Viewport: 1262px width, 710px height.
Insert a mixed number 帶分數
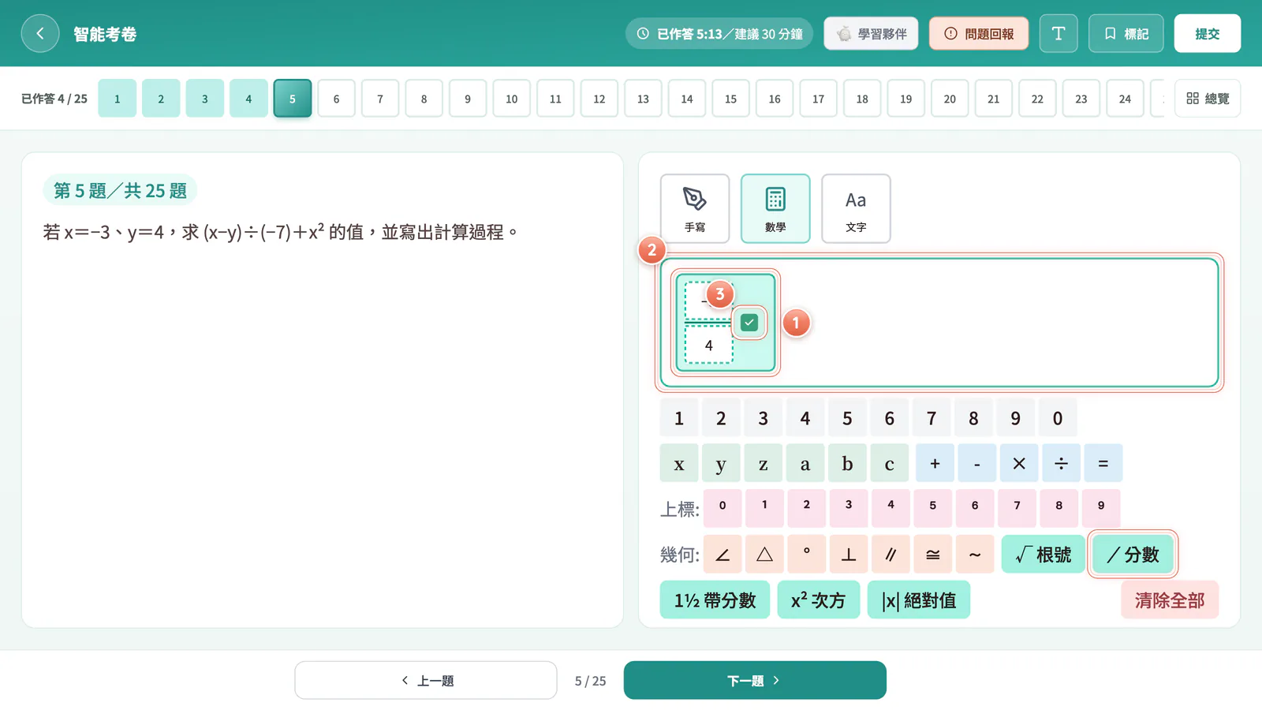point(715,600)
